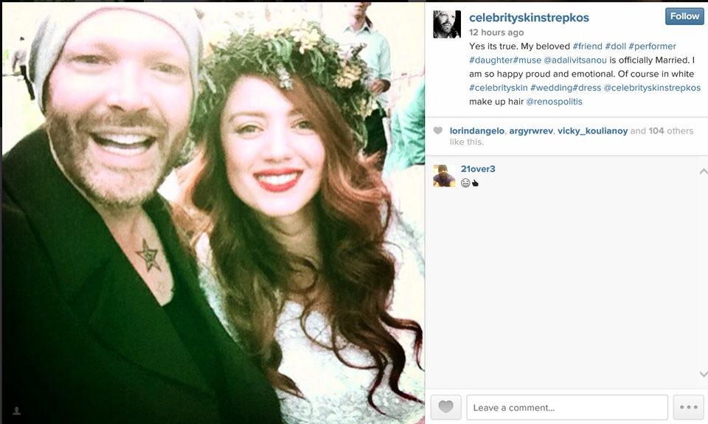Viewport: 708px width, 424px height.
Task: Click the tagged people icon on photo
Action: pyautogui.click(x=17, y=411)
